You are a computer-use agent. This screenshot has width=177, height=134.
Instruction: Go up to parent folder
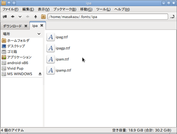pos(35,17)
